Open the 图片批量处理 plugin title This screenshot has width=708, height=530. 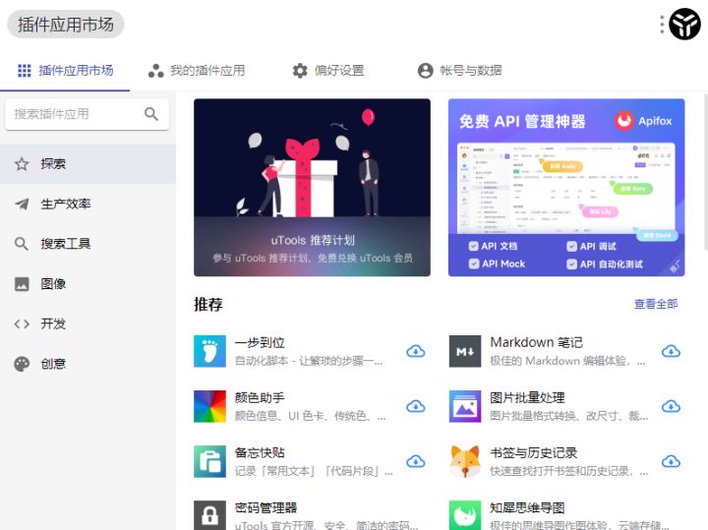click(527, 397)
